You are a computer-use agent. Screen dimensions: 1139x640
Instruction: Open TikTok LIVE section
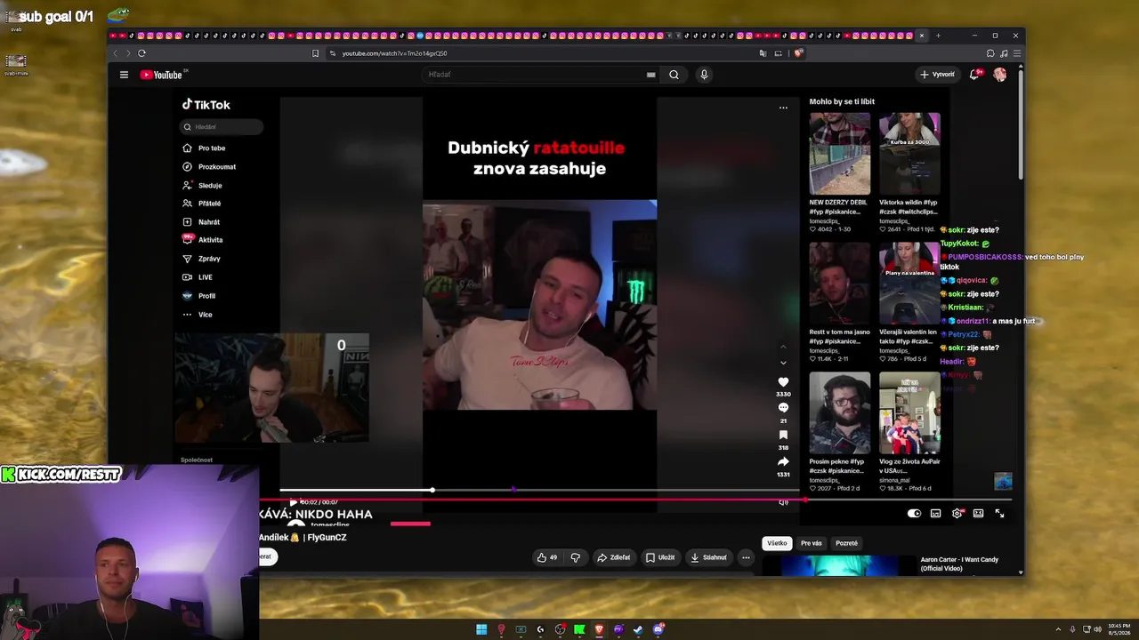pos(205,277)
